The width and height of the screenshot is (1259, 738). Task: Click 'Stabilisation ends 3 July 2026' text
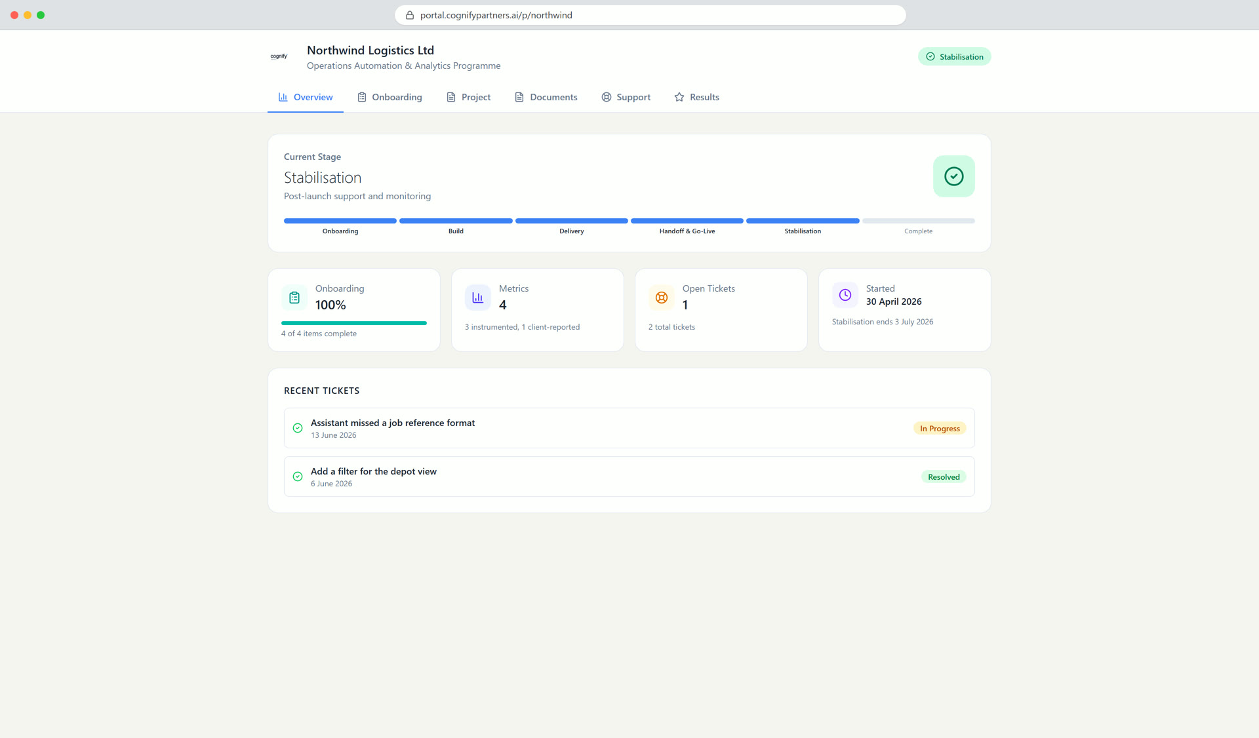(883, 322)
